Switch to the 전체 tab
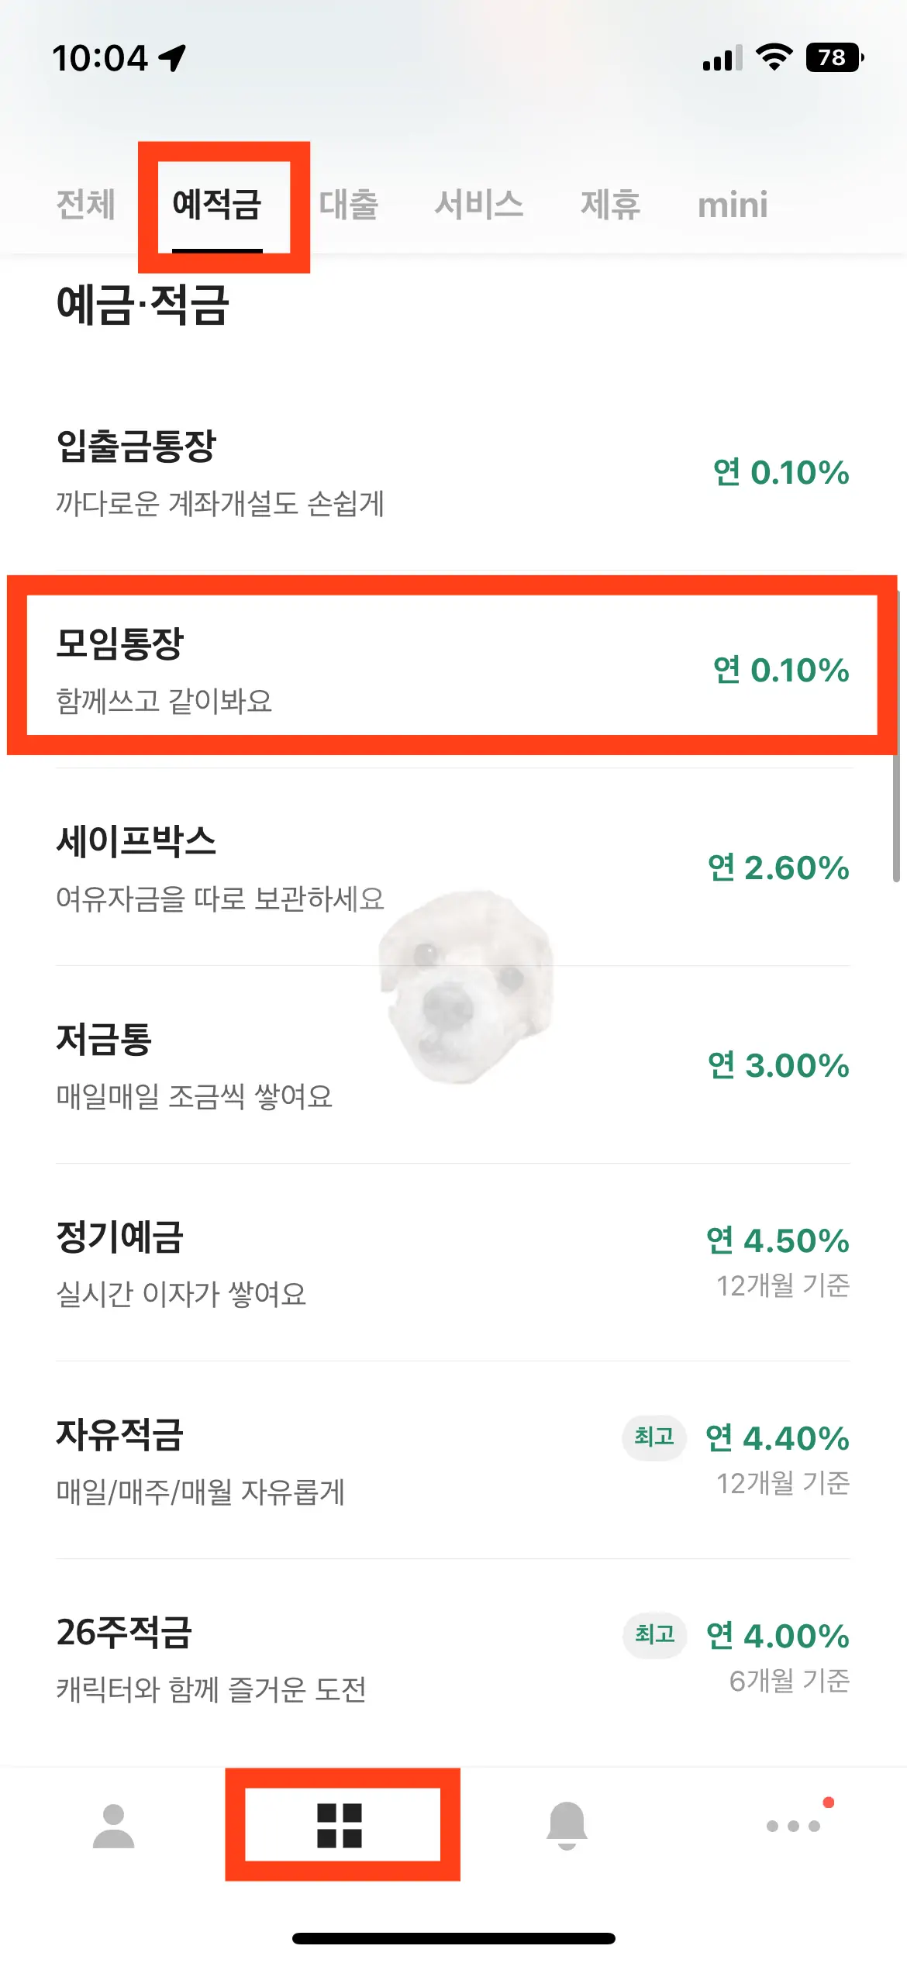The height and width of the screenshot is (1963, 907). tap(84, 205)
